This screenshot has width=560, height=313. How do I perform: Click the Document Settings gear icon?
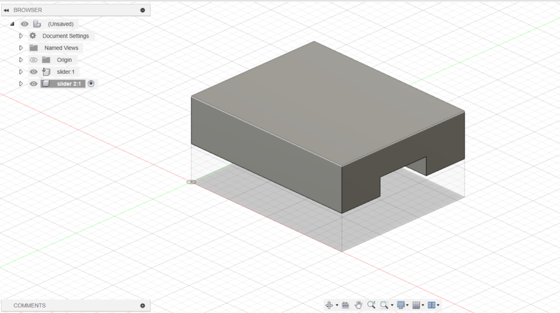click(x=33, y=36)
